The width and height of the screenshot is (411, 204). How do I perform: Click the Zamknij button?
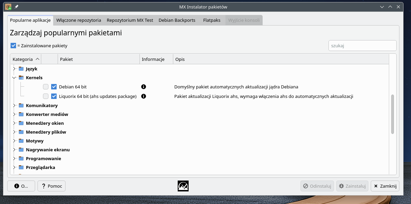[385, 186]
